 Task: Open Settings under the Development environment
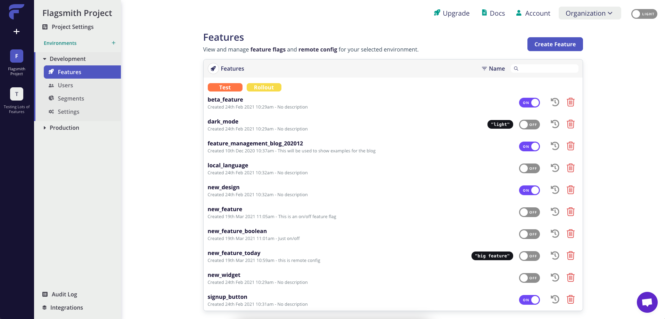point(68,112)
